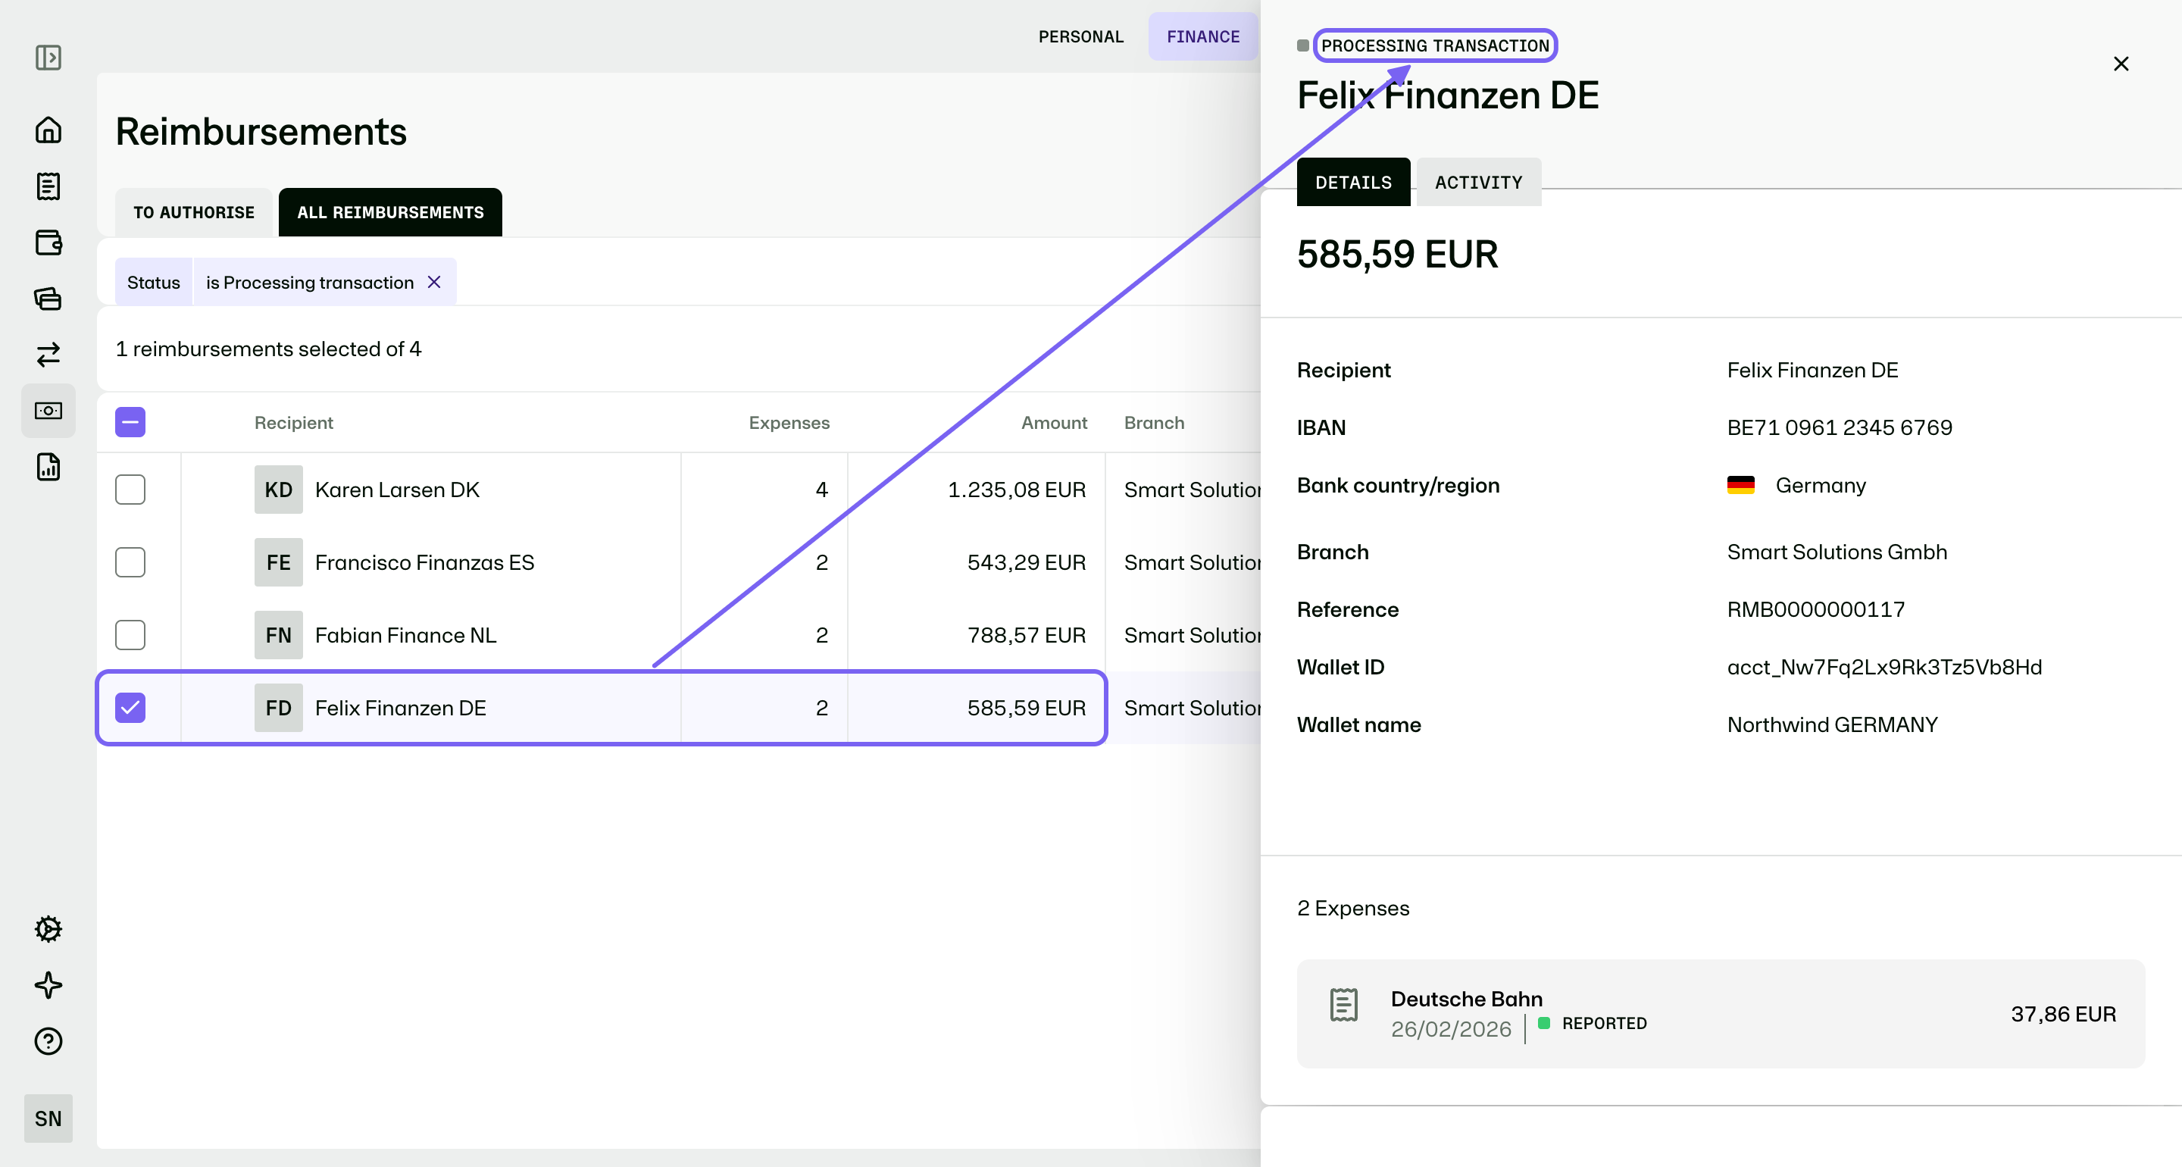Sort by the Amount column header
The width and height of the screenshot is (2182, 1167).
coord(1054,422)
